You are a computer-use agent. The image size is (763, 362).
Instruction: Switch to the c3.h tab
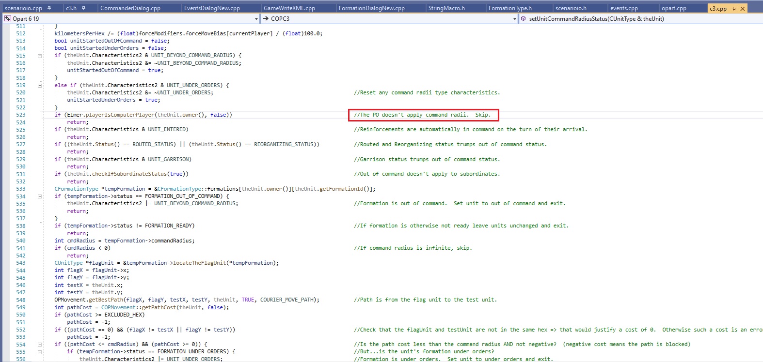pos(71,8)
